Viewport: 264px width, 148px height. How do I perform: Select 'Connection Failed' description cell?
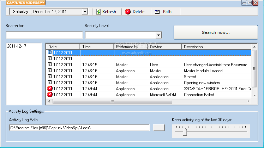tap(199, 95)
